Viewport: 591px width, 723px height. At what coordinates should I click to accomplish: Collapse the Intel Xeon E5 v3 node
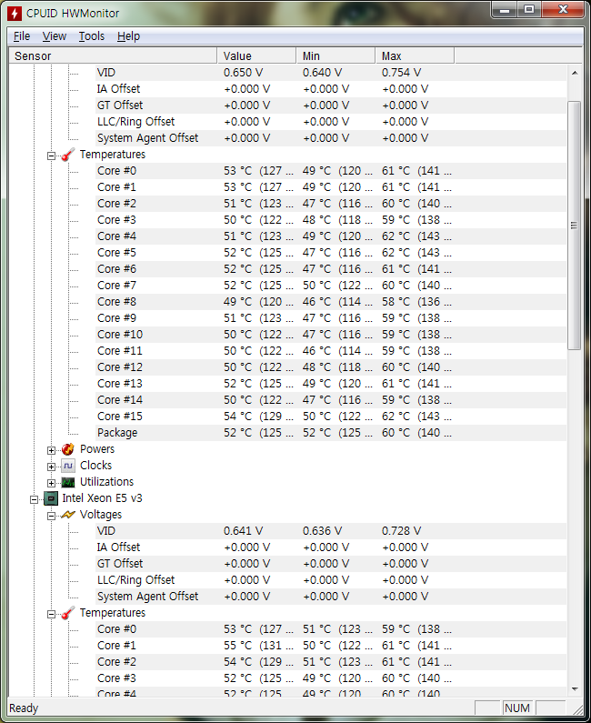click(x=34, y=500)
